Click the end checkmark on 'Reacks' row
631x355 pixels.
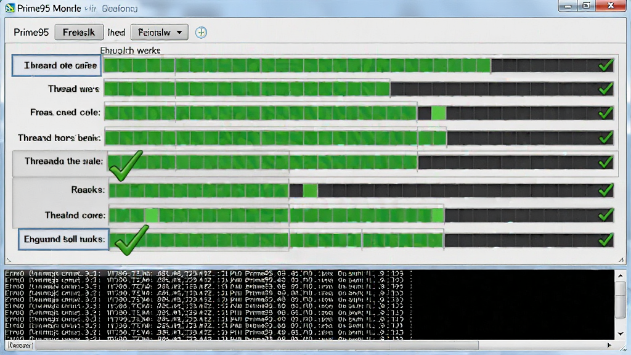click(x=606, y=190)
